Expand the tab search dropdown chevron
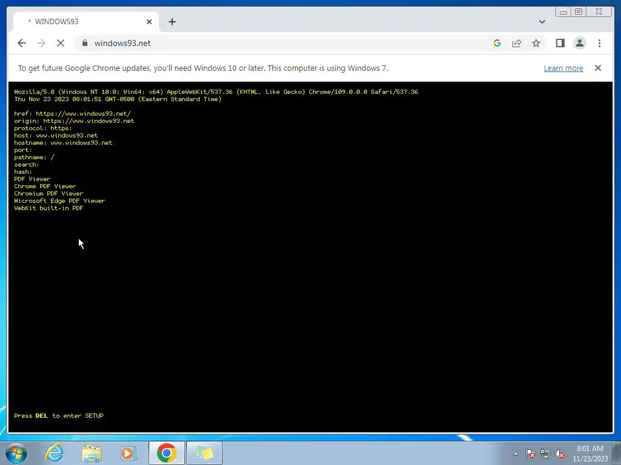The height and width of the screenshot is (465, 621). 542,22
